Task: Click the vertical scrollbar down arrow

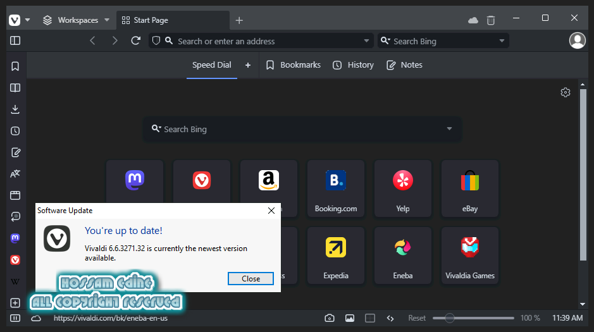Action: pos(583,304)
